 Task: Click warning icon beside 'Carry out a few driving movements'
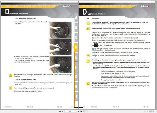[11, 88]
